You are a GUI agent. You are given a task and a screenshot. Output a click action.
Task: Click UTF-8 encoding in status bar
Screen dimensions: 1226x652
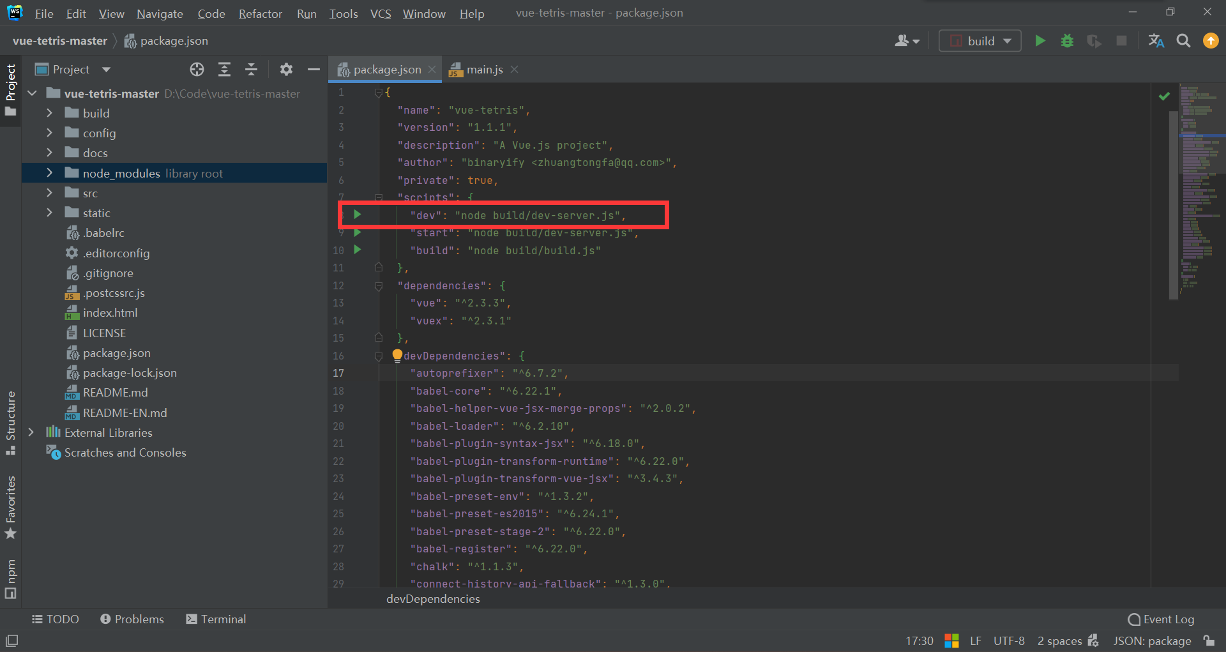(1009, 641)
